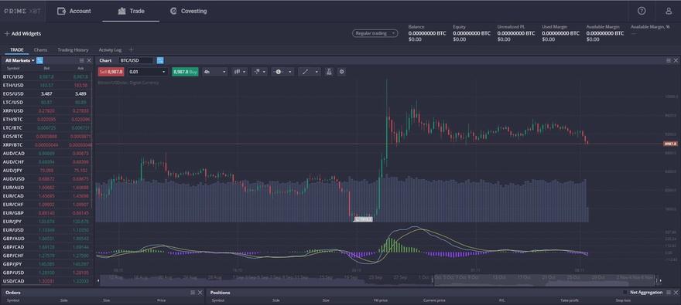Click the 8987.8 current price label on the chart axis
The height and width of the screenshot is (305, 681).
click(671, 144)
